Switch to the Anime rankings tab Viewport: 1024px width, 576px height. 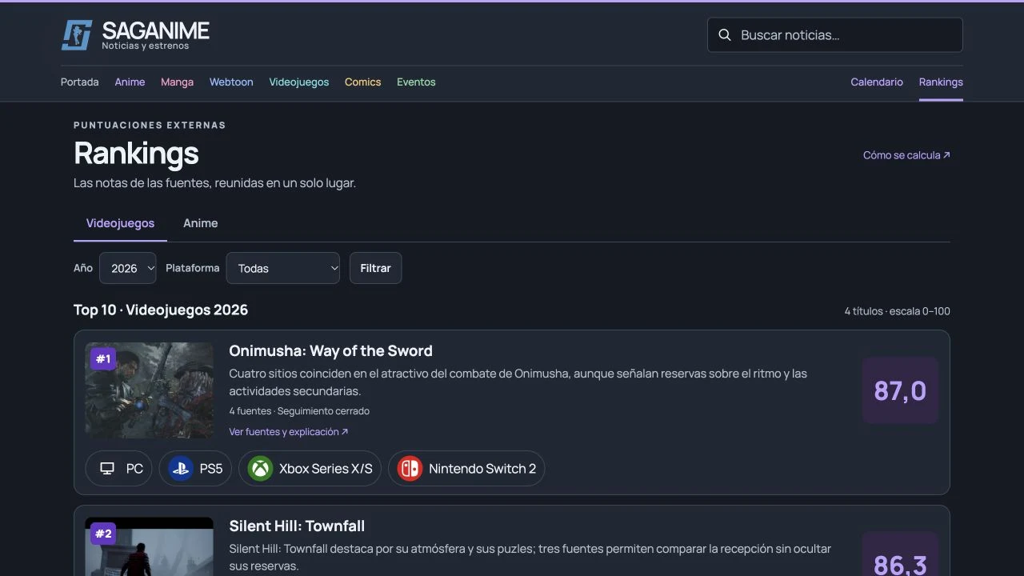coord(201,223)
